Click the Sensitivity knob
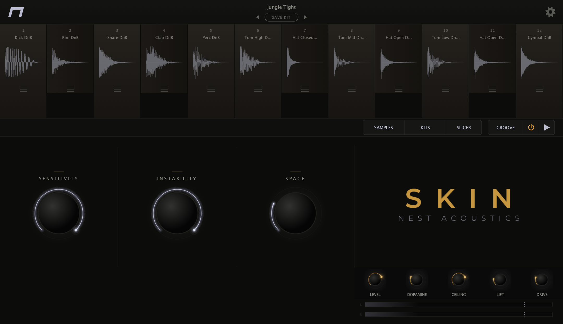The width and height of the screenshot is (563, 324). (x=59, y=213)
